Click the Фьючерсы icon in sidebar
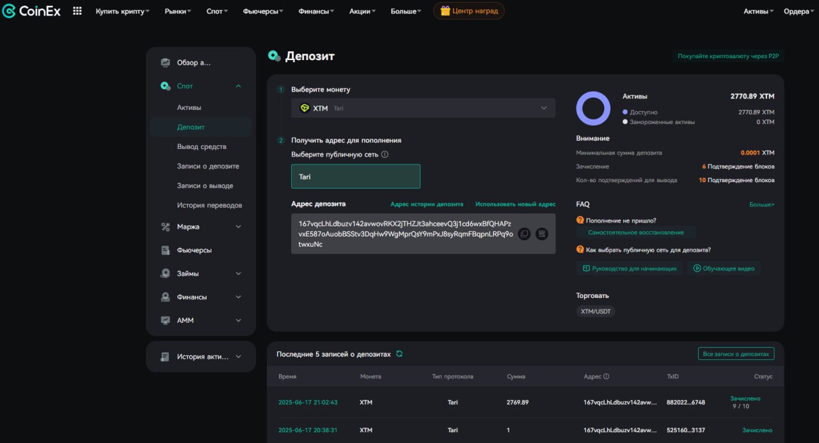Screen dimensions: 819x443 click(x=165, y=250)
